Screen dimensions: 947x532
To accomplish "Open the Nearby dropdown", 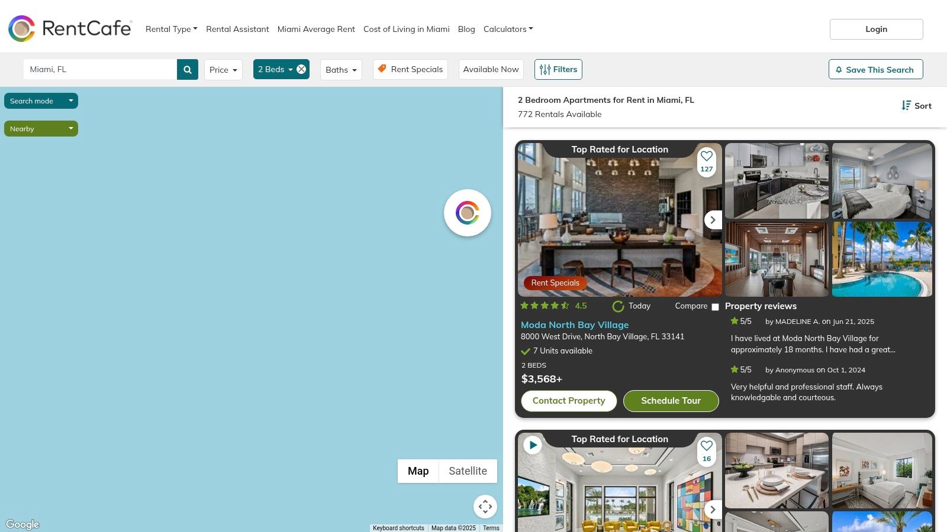I will click(41, 128).
